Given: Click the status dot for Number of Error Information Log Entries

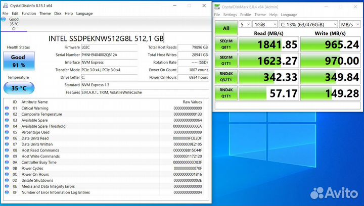Looking at the screenshot, I should click(7, 192).
